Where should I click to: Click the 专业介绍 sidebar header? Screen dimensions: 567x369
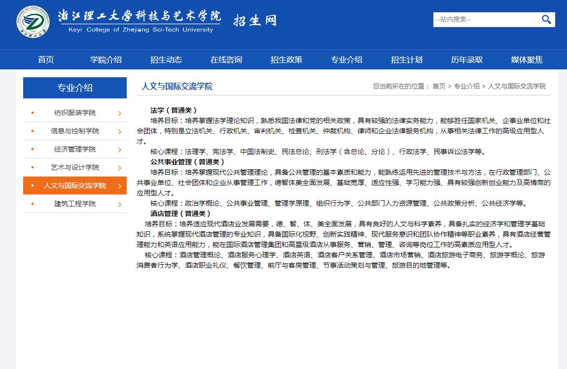pyautogui.click(x=75, y=88)
